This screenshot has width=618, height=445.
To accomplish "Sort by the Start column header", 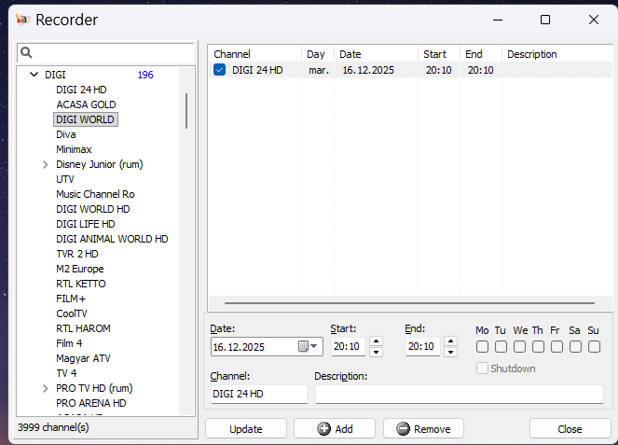I will [439, 54].
